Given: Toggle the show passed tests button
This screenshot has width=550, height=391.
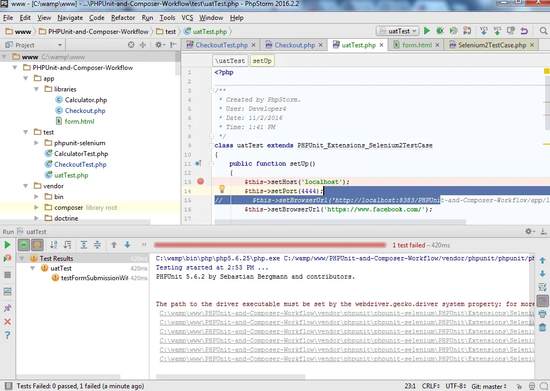Looking at the screenshot, I should [x=24, y=245].
